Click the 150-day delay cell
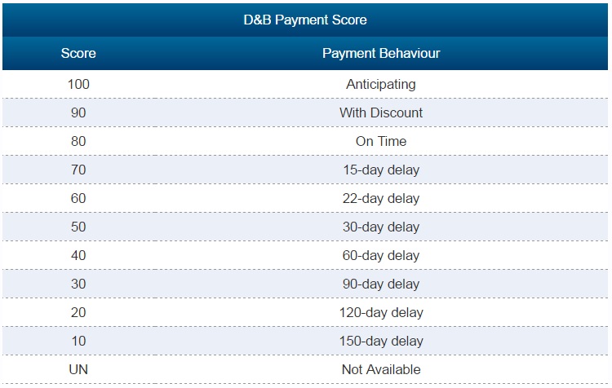 coord(381,341)
